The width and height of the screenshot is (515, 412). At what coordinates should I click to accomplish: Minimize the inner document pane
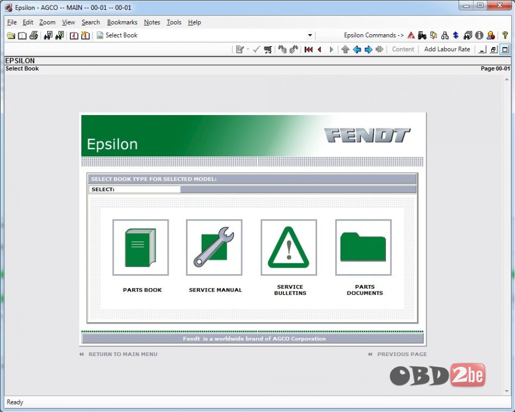click(482, 49)
